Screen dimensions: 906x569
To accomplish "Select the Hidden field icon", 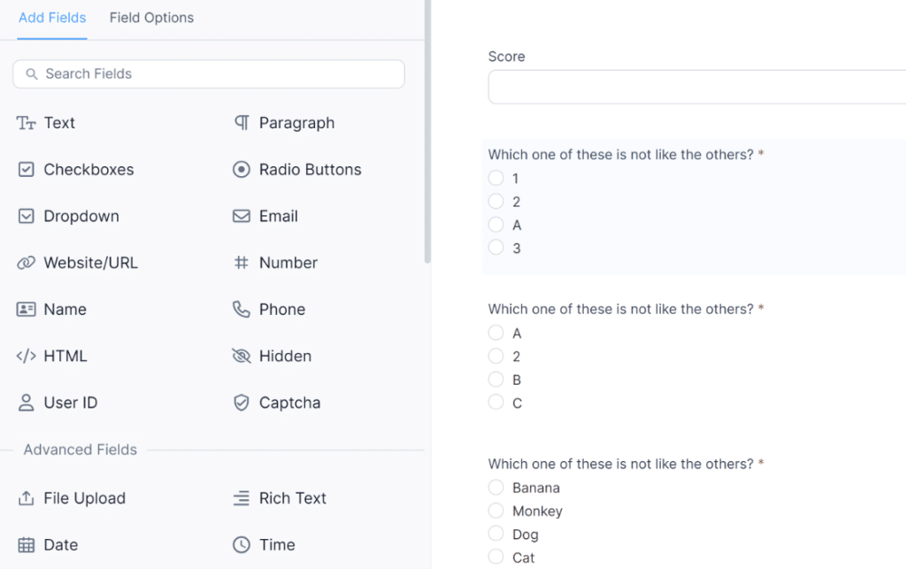I will click(242, 356).
